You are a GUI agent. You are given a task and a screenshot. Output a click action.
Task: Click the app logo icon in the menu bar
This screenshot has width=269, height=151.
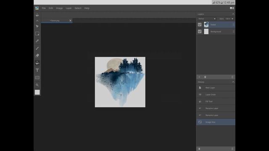tap(37, 8)
